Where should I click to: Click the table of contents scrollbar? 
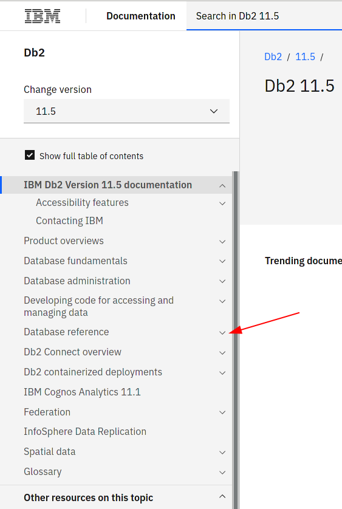pyautogui.click(x=236, y=340)
